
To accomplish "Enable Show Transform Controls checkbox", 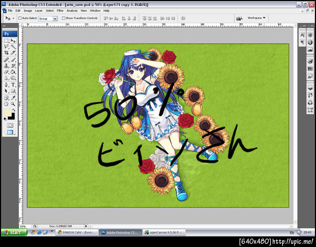I will tap(64, 18).
